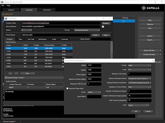Click Edit button below Video Streams table
The image size is (165, 123).
click(28, 73)
